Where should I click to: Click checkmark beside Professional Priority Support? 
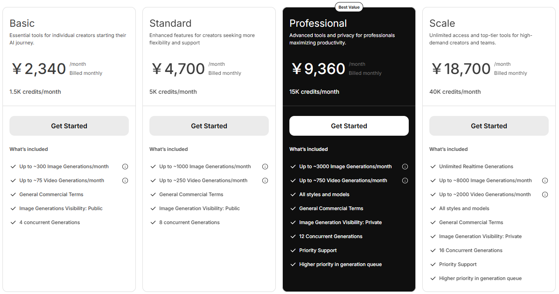293,250
